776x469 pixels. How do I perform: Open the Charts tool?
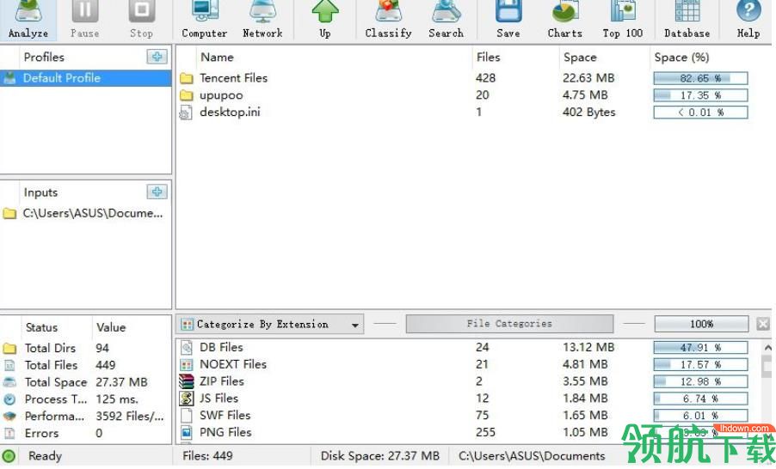coord(564,20)
